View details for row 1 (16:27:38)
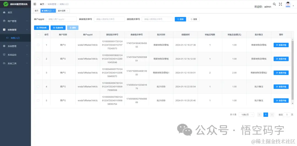297x146 pixels. click(x=281, y=45)
